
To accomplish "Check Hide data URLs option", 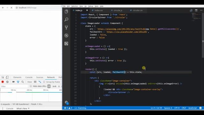I will coord(31,86).
